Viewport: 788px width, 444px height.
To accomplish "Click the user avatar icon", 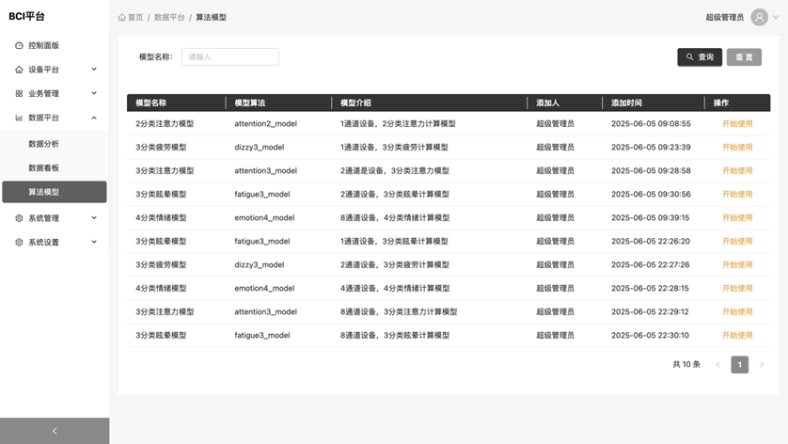I will (x=759, y=17).
